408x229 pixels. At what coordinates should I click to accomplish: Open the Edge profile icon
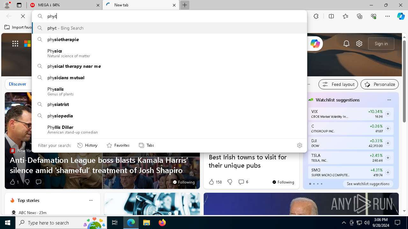click(x=7, y=5)
